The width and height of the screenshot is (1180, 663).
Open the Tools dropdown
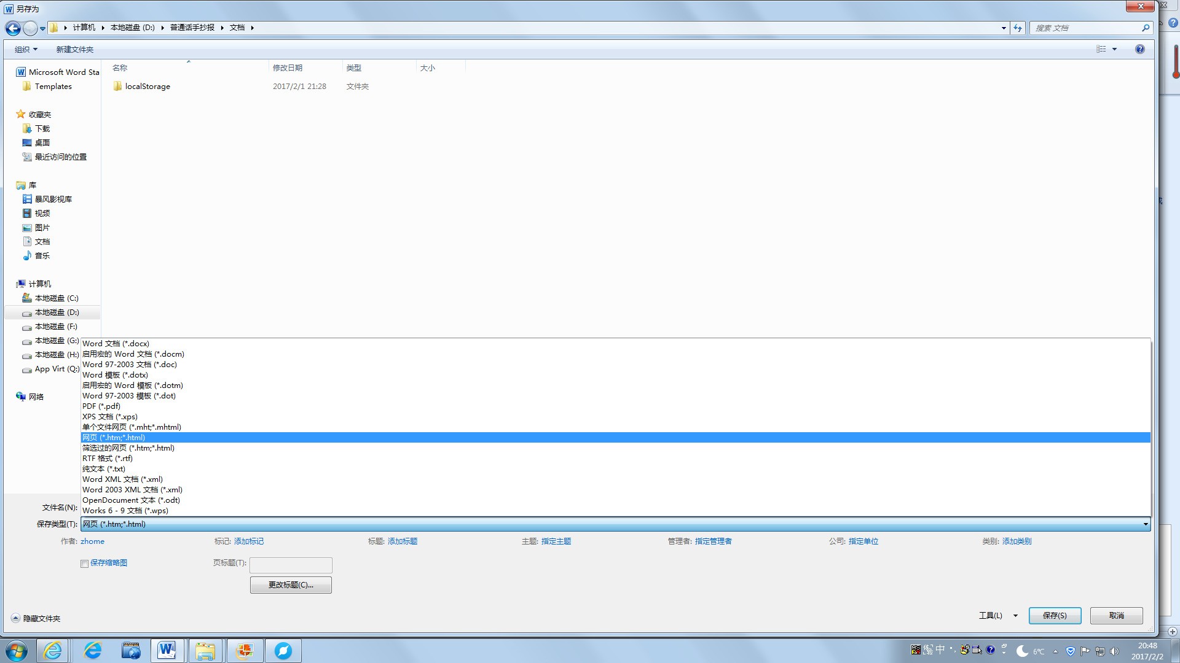coord(997,616)
